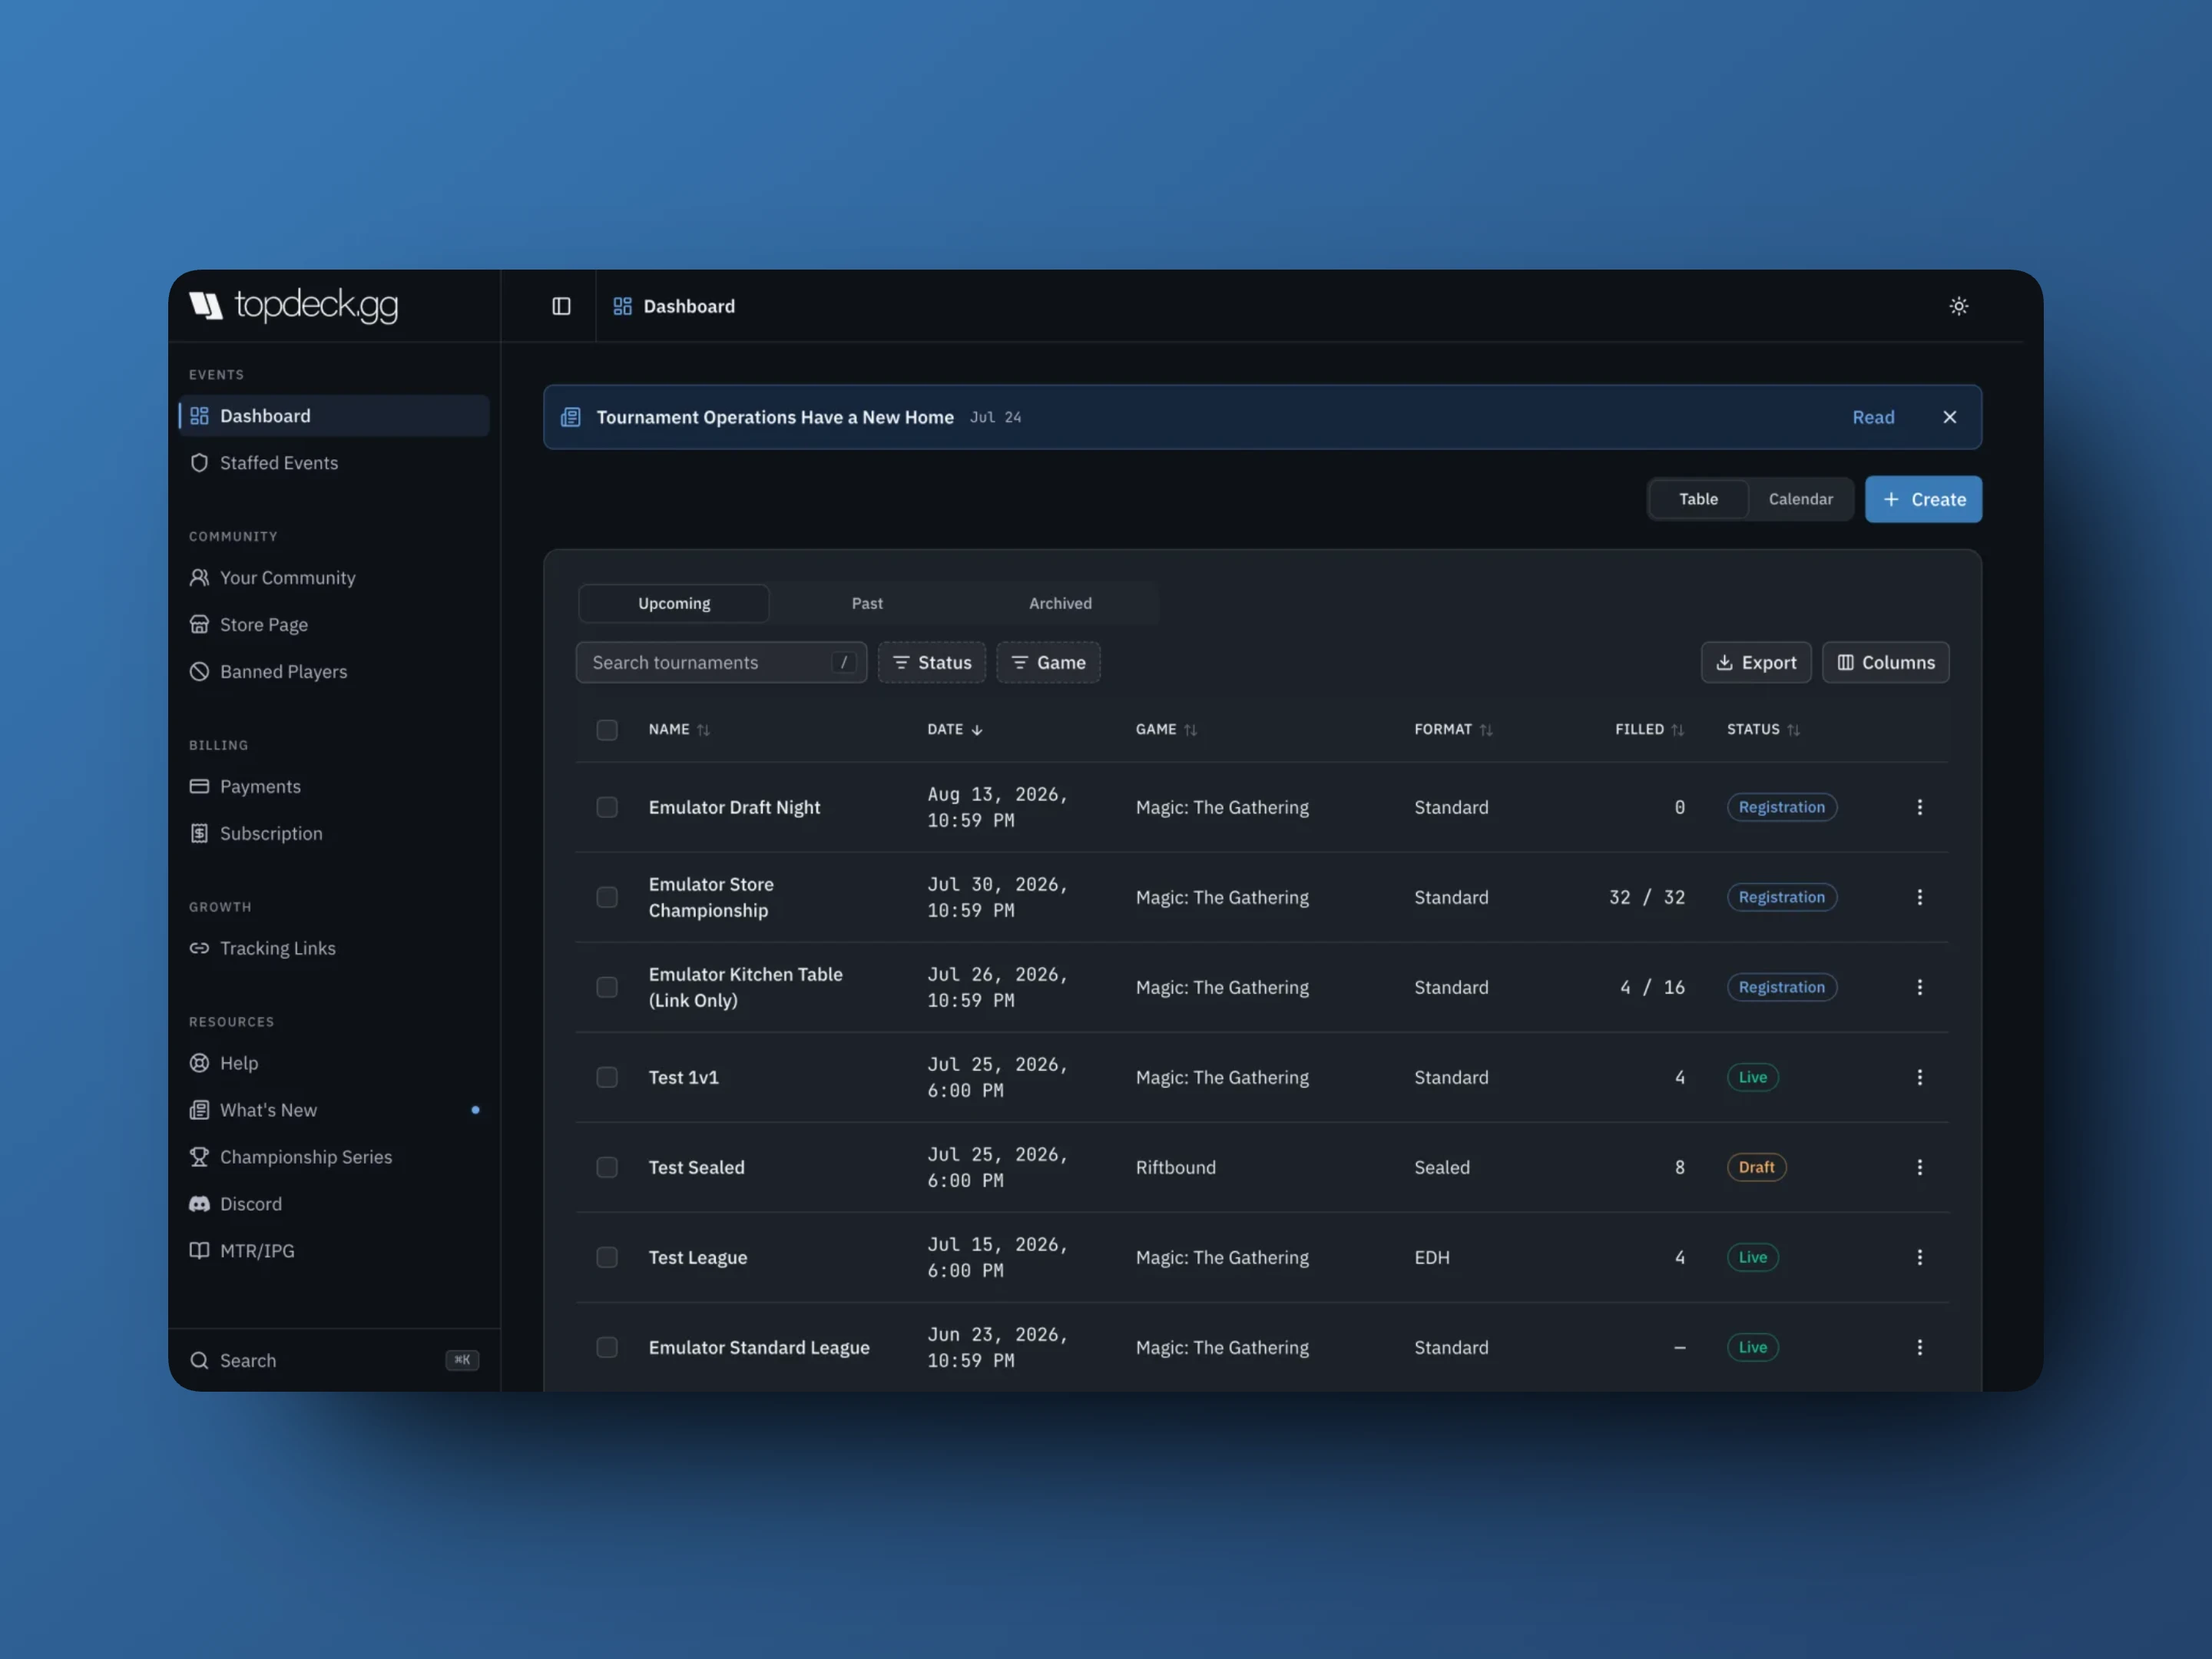Click the announcement banner news icon

tap(570, 417)
